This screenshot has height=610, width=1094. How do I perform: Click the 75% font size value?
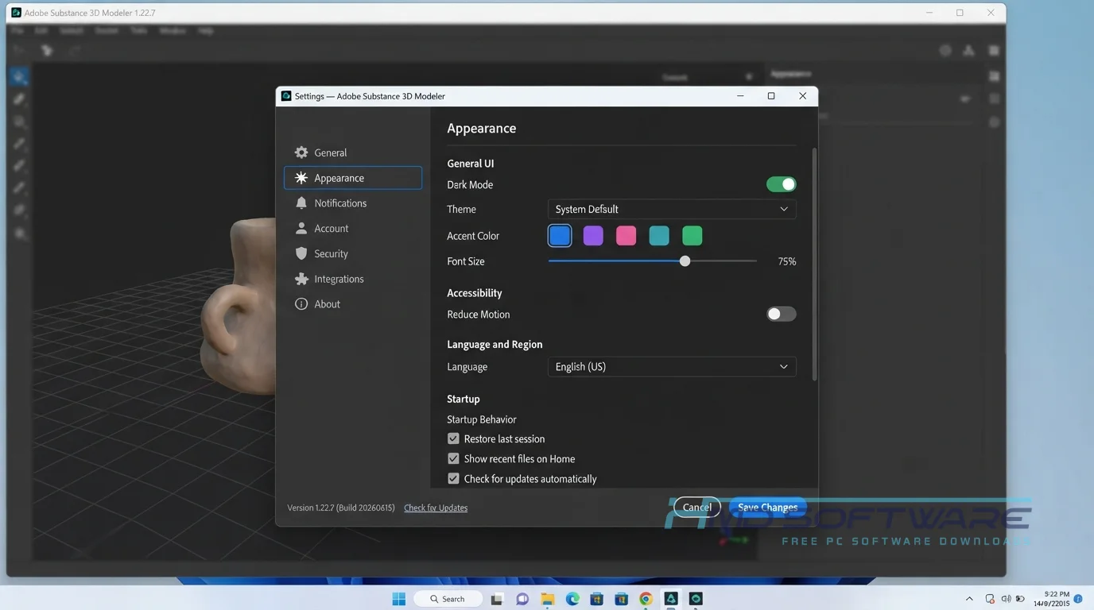coord(787,261)
